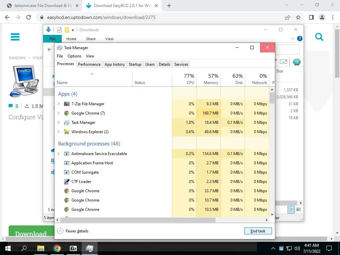
Task: Click the Windows Explorer (2) folder icon
Action: coord(66,132)
